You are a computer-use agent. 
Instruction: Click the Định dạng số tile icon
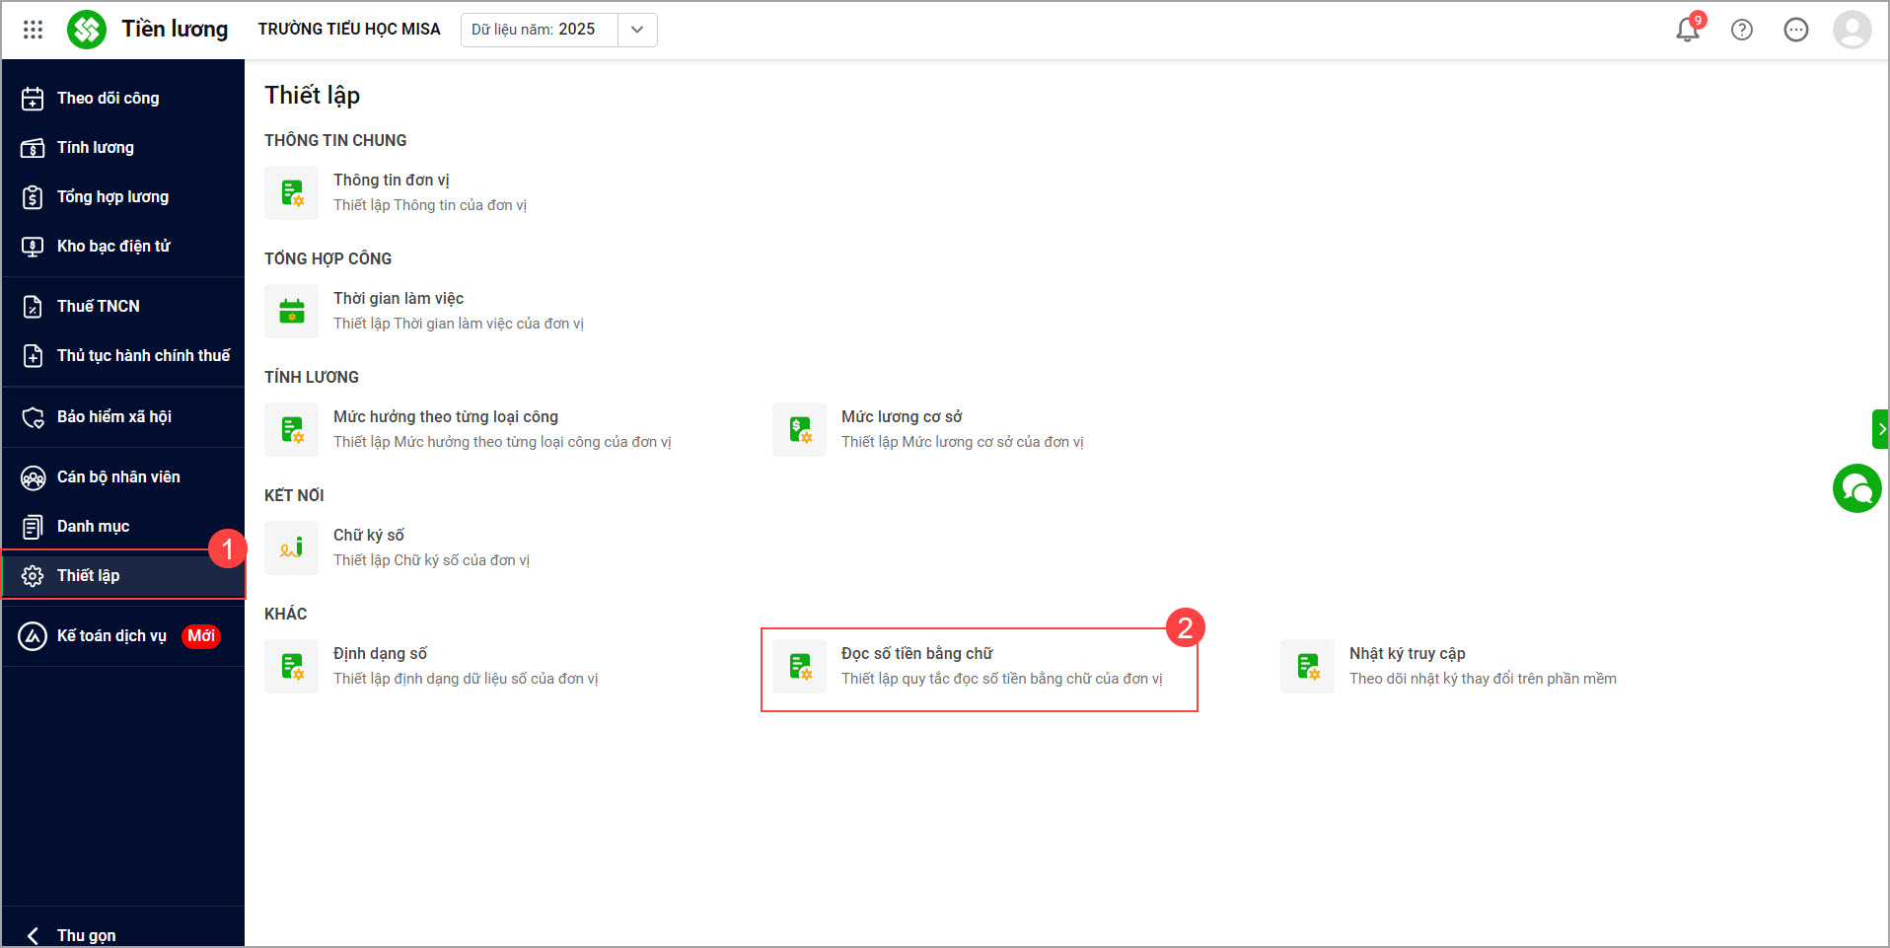[291, 666]
